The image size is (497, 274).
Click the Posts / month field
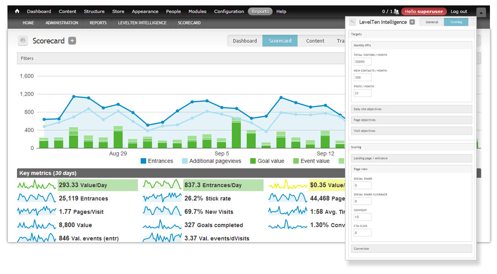pos(362,93)
